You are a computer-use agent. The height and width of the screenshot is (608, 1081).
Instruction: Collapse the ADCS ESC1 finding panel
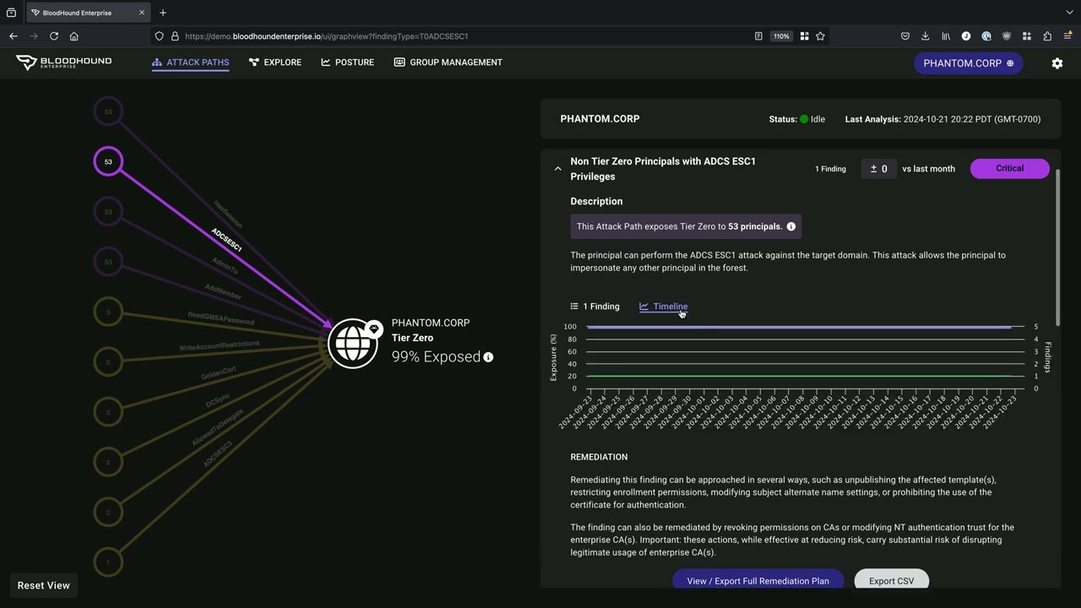[x=557, y=169]
